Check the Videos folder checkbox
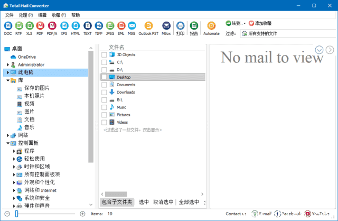 pos(104,122)
